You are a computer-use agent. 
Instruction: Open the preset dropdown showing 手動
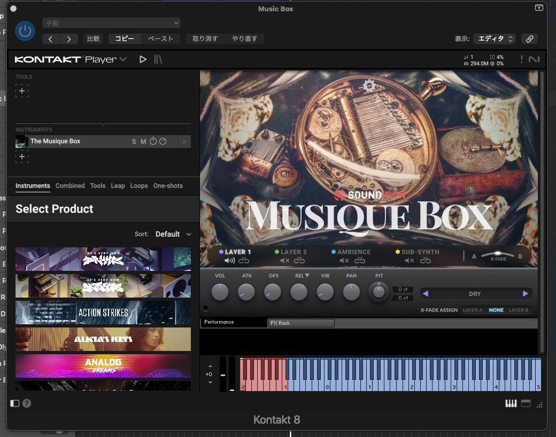(111, 23)
